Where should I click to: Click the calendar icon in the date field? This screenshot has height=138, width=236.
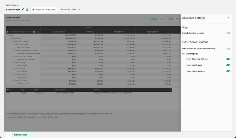pyautogui.click(x=33, y=10)
